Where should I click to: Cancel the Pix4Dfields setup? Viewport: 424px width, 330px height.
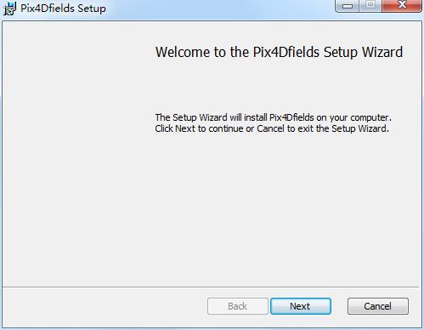tap(378, 306)
